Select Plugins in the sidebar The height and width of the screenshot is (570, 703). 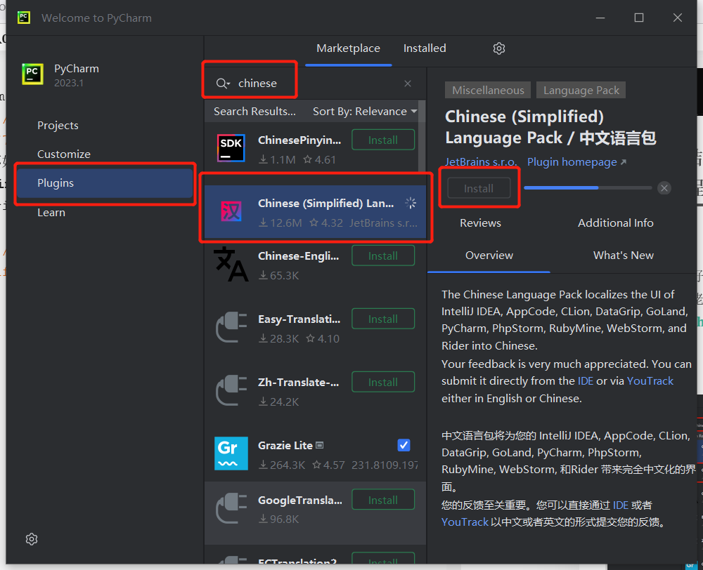click(x=105, y=183)
